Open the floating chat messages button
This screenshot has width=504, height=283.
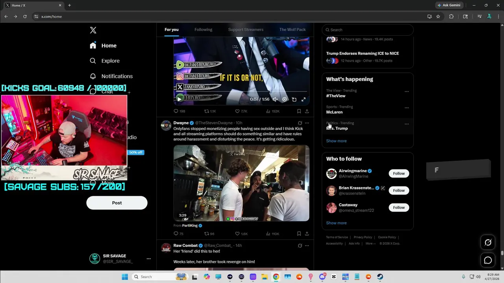(488, 260)
